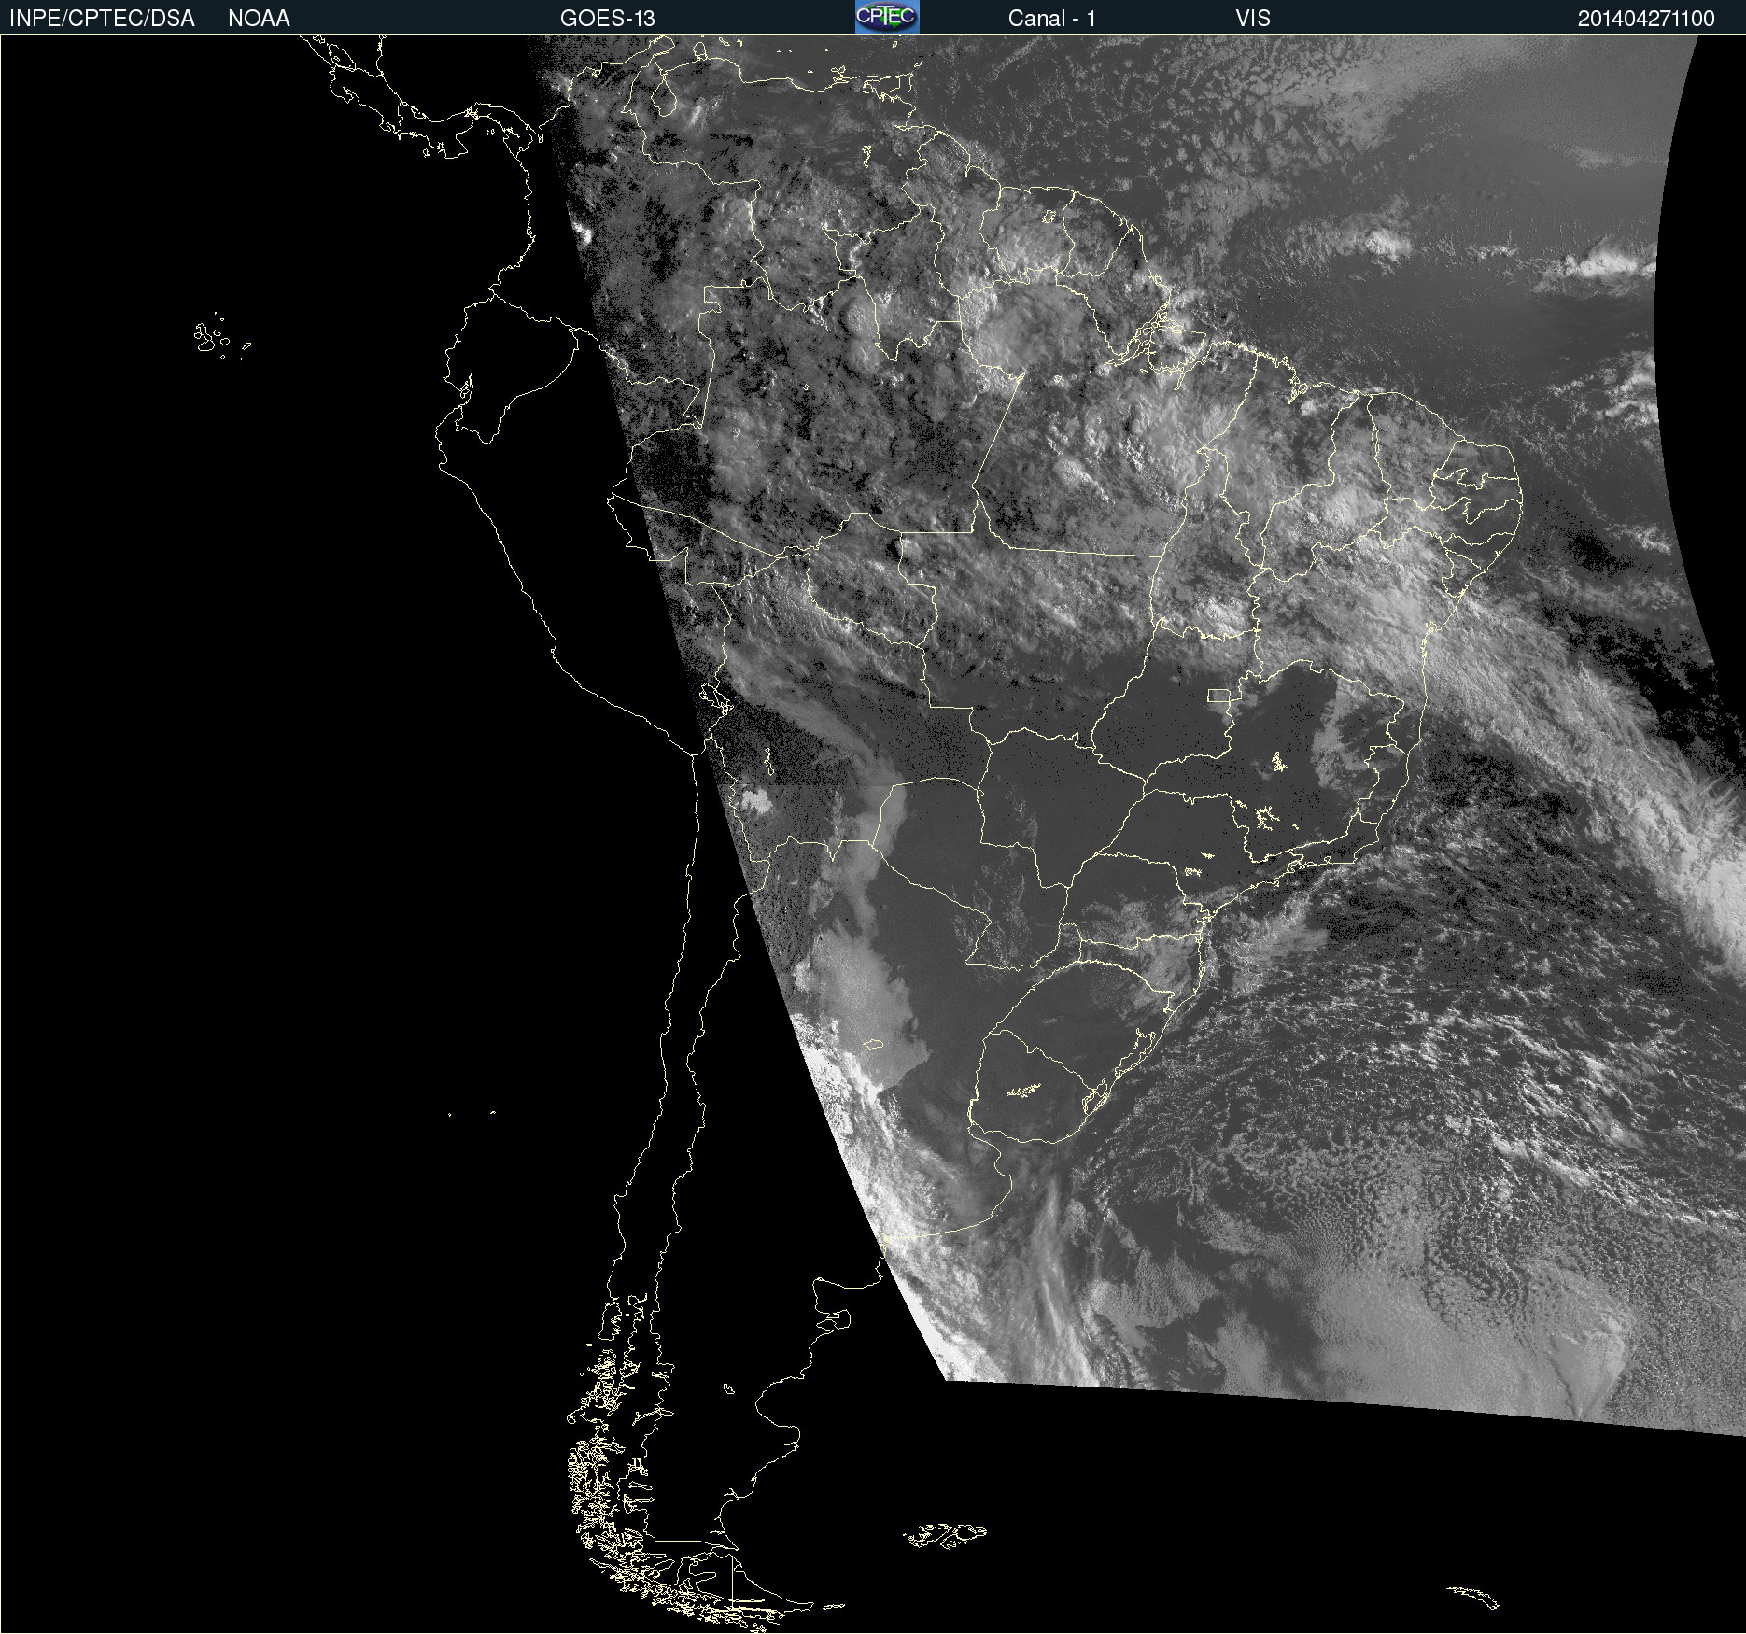Click the 201404271100 timestamp text

click(x=1646, y=19)
